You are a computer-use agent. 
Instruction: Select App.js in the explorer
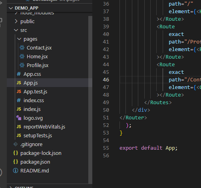(x=31, y=83)
